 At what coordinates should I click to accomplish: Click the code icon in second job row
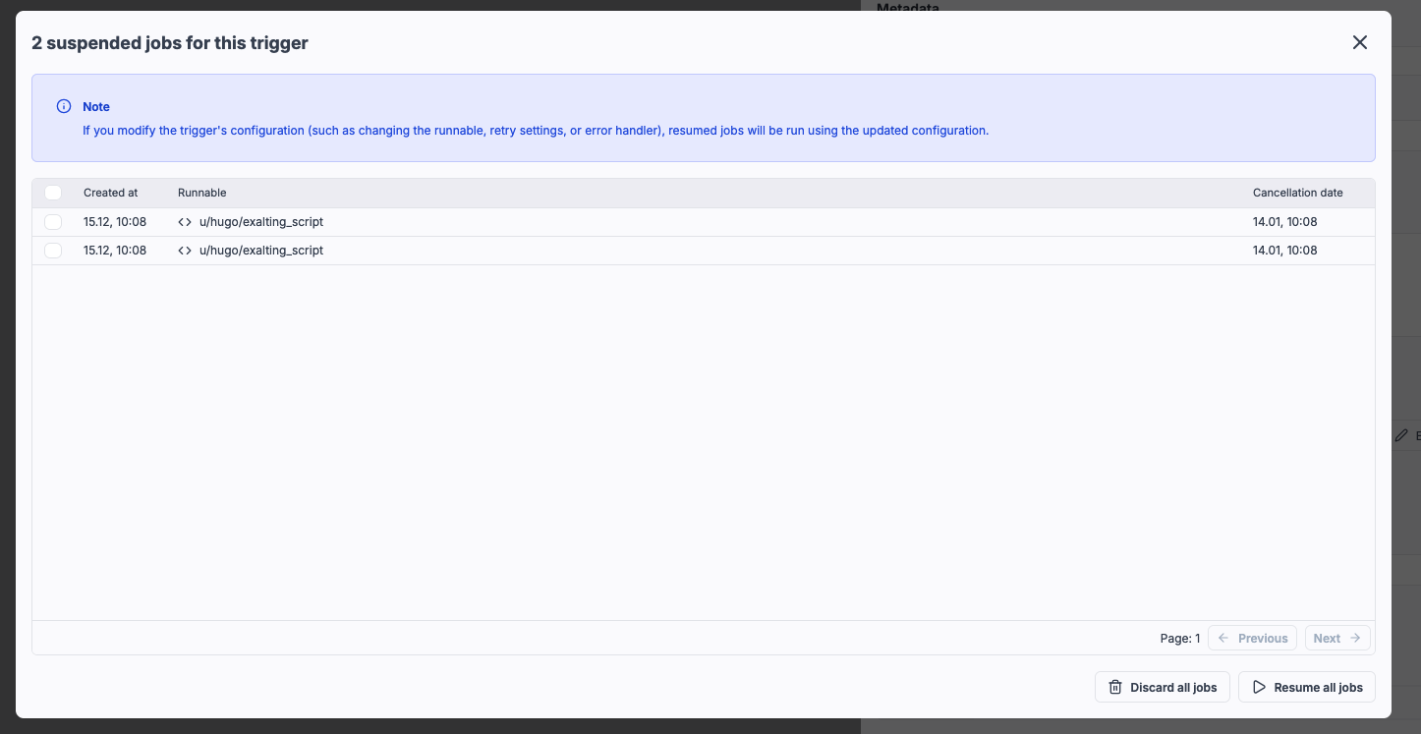(185, 251)
